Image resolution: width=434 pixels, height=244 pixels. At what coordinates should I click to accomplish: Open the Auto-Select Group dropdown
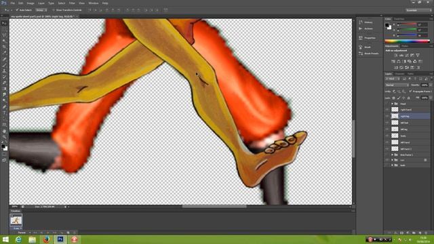pyautogui.click(x=41, y=10)
